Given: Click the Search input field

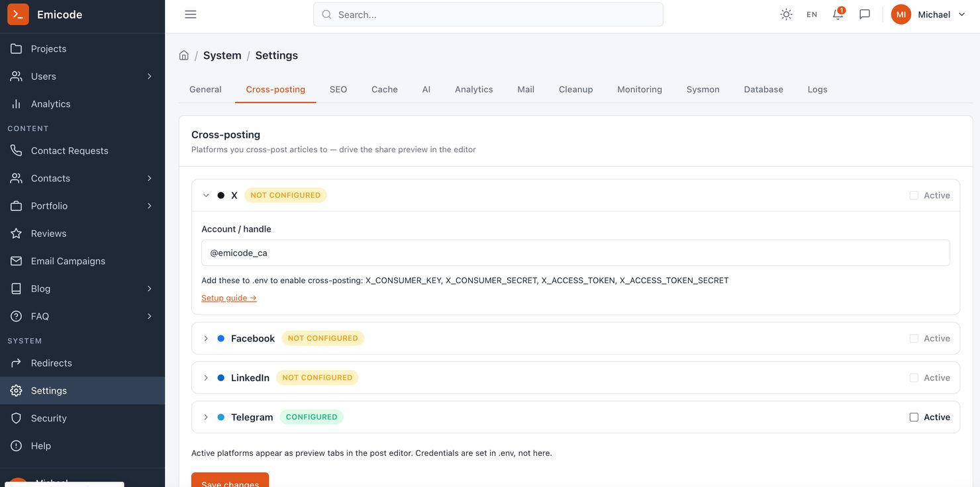Looking at the screenshot, I should coord(488,15).
